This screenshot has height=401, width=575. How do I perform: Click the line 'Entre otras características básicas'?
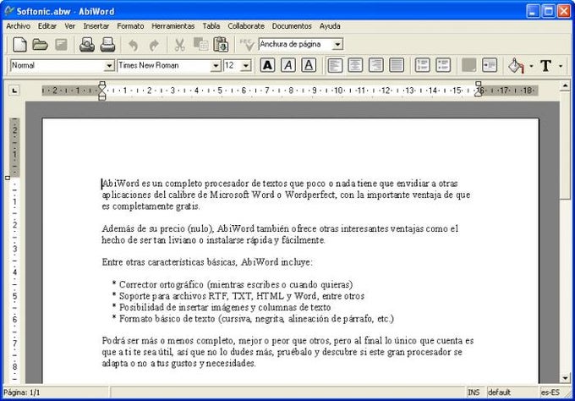207,262
